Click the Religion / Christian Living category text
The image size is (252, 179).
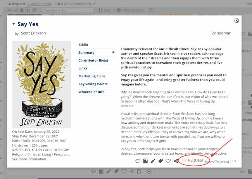41,154
